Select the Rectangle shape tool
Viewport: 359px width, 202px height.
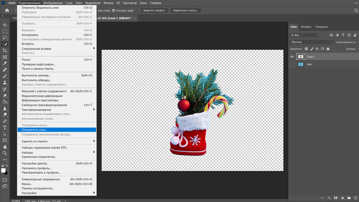tap(5, 140)
